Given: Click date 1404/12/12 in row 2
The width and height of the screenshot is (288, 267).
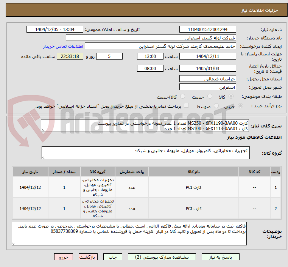Looking at the screenshot, I should pyautogui.click(x=30, y=209).
